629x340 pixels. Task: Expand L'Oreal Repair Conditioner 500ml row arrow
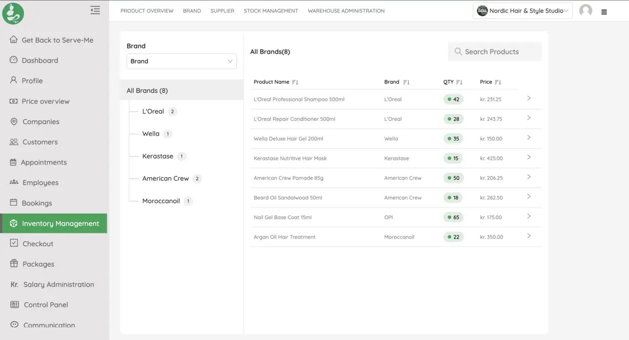pyautogui.click(x=529, y=118)
